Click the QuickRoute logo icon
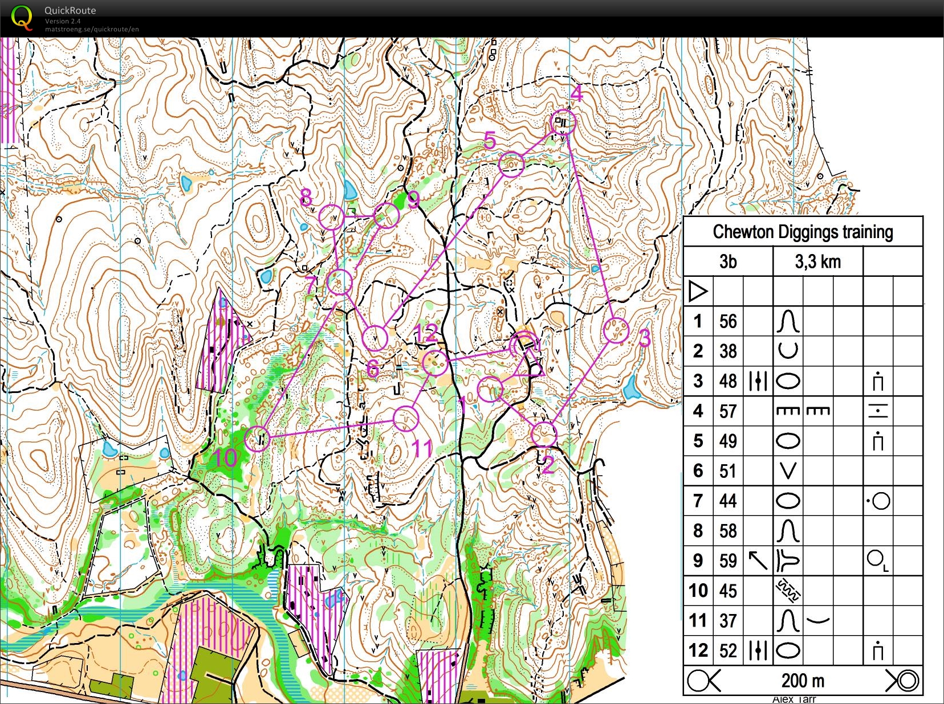 tap(22, 18)
